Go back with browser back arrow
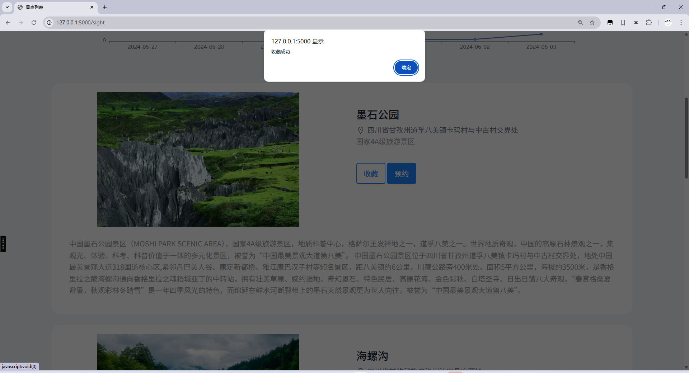Image resolution: width=689 pixels, height=373 pixels. tap(8, 23)
